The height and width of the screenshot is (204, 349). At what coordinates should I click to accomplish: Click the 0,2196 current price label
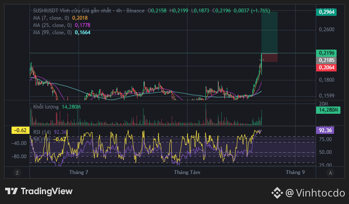point(326,53)
